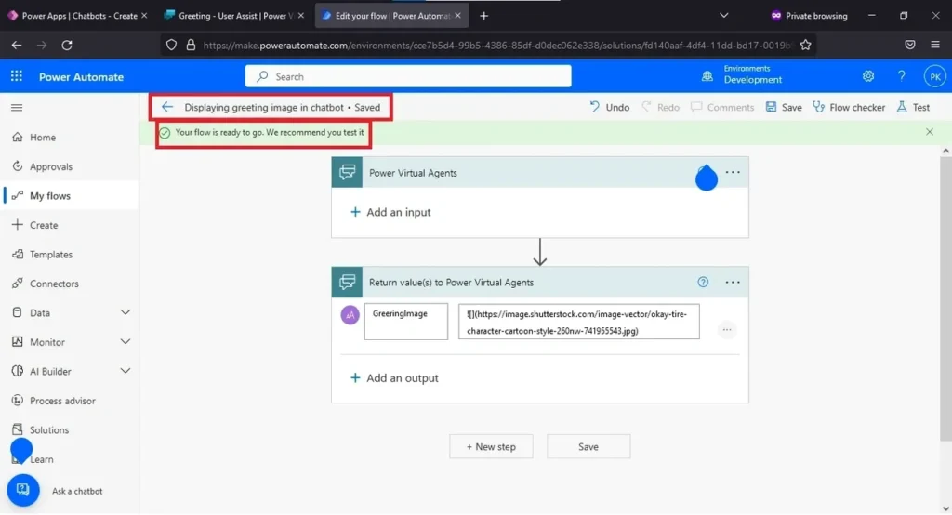Click the Power Virtual Agents trigger icon

pyautogui.click(x=348, y=173)
